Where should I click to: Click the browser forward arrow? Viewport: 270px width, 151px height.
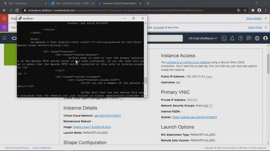pos(11,10)
